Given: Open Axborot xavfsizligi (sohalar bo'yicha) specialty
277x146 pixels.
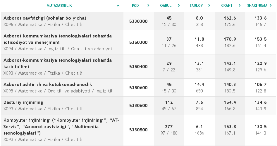Looking at the screenshot, I should click(x=45, y=18).
